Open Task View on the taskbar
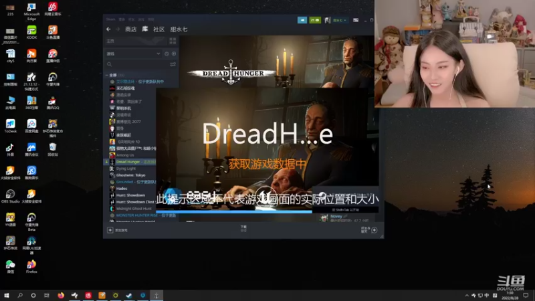The width and height of the screenshot is (535, 301). 47,296
